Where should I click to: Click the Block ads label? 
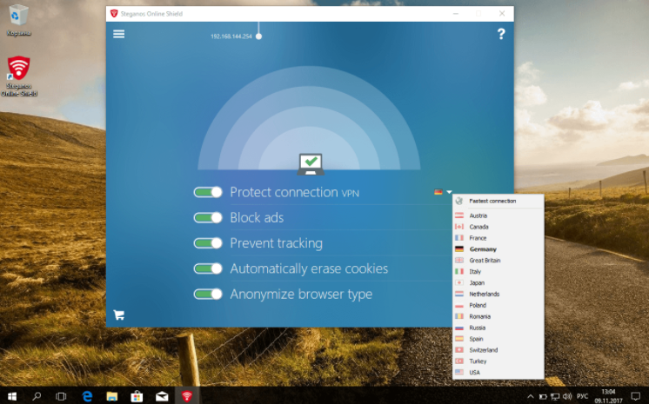pyautogui.click(x=257, y=217)
